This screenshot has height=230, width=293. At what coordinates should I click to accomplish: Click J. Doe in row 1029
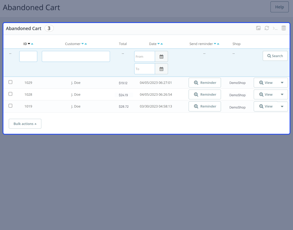pyautogui.click(x=76, y=83)
